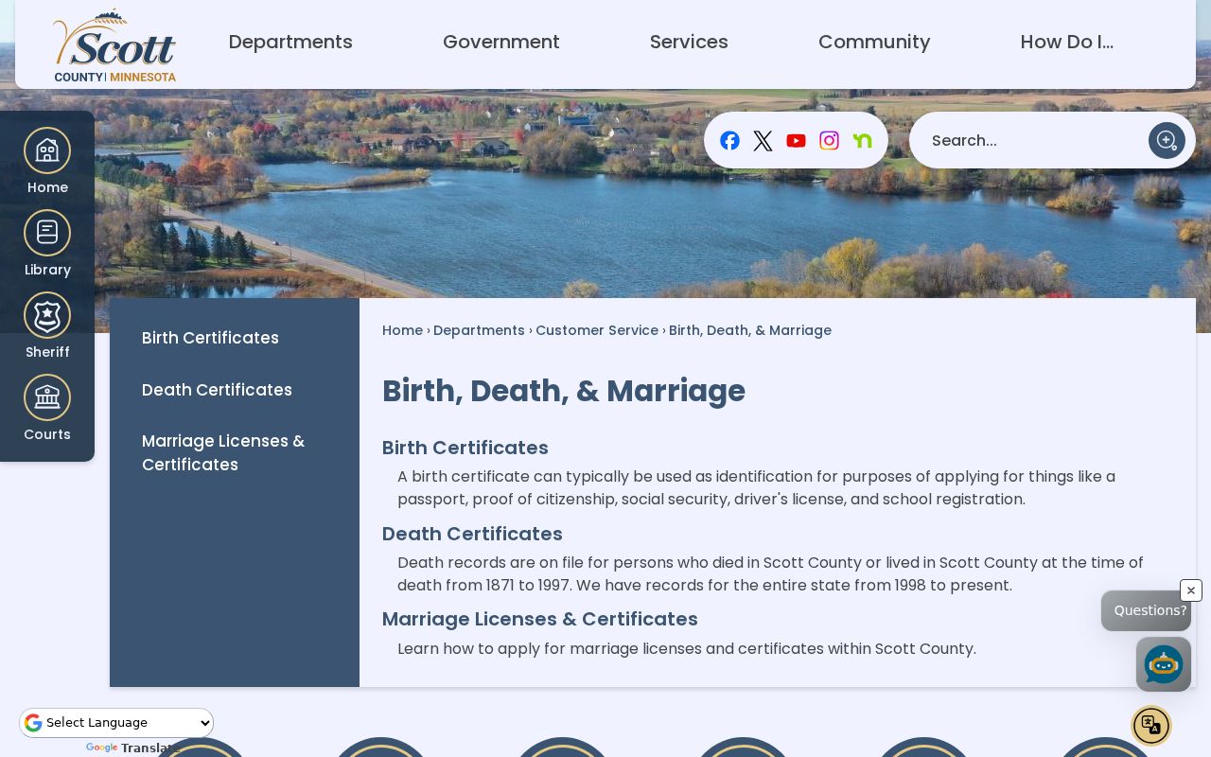
Task: Open the YouTube social icon
Action: point(796,141)
